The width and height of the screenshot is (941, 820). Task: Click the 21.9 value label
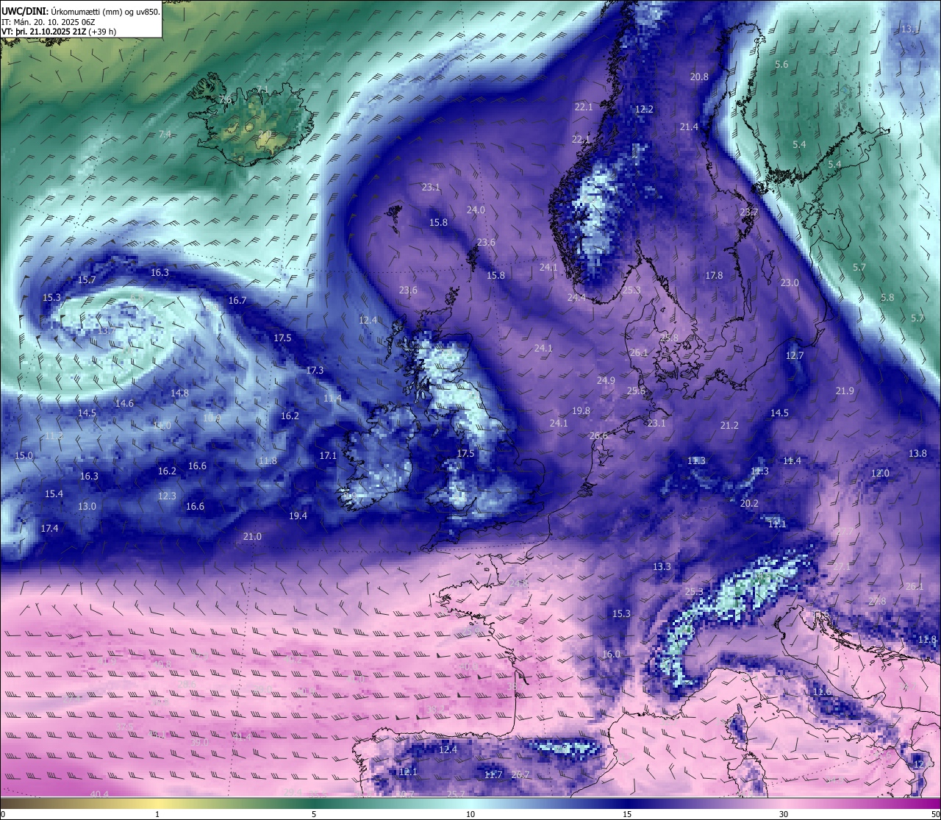click(x=845, y=391)
